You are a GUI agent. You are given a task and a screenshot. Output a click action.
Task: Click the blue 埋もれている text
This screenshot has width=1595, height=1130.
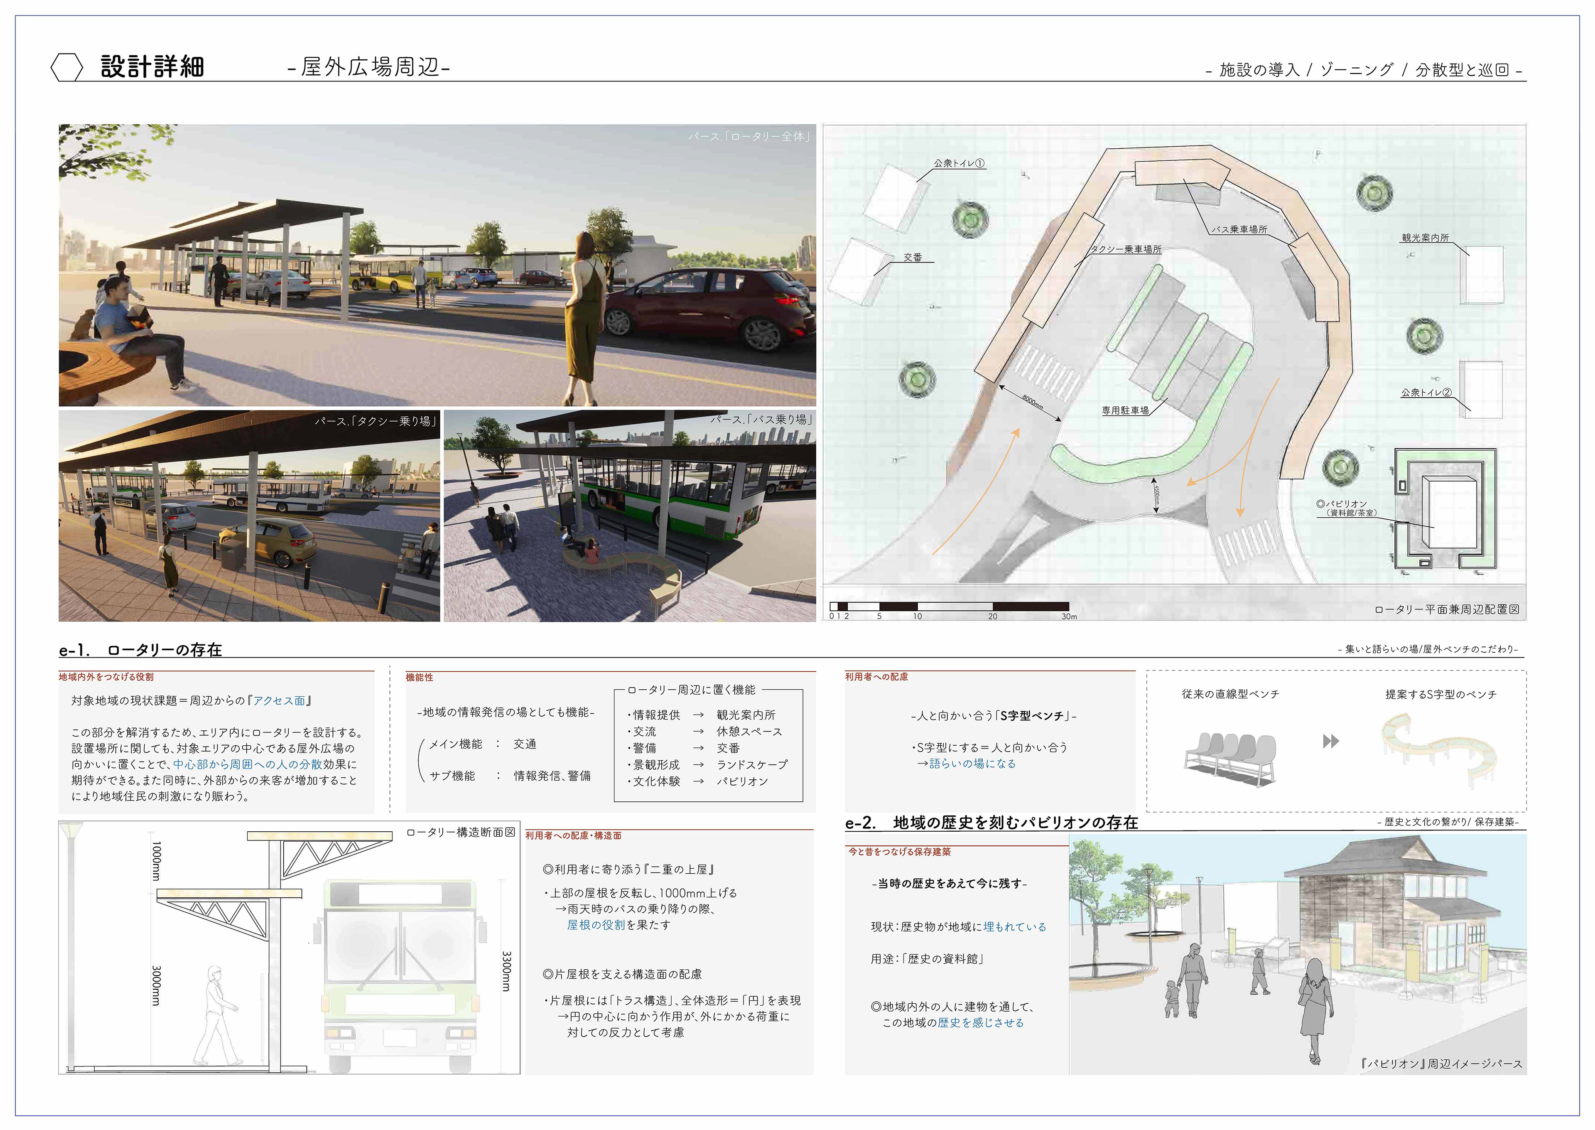coord(1015,927)
